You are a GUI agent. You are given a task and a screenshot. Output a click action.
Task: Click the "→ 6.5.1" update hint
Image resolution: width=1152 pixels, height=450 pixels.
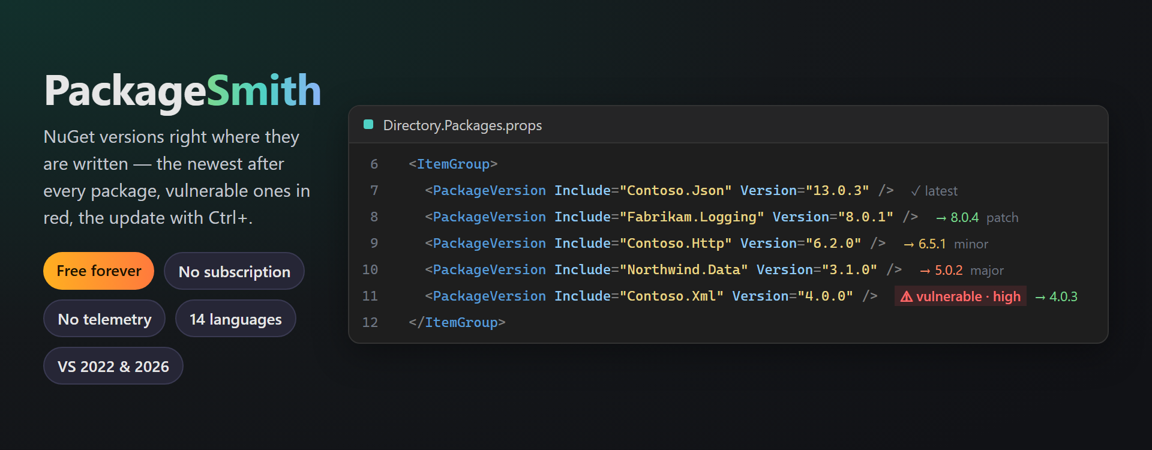click(x=925, y=244)
